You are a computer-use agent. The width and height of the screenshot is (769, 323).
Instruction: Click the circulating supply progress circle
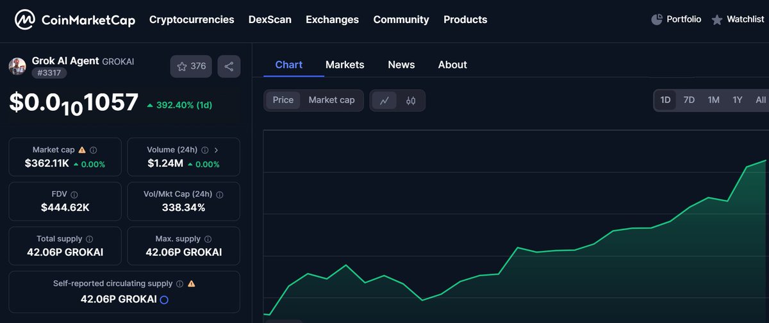click(x=164, y=299)
